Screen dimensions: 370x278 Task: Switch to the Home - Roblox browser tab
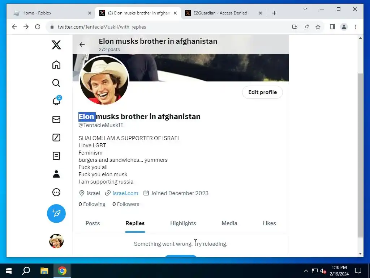pyautogui.click(x=52, y=13)
